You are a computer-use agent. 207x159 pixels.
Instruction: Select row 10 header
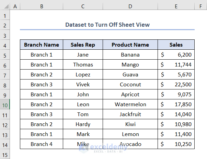tap(5, 104)
